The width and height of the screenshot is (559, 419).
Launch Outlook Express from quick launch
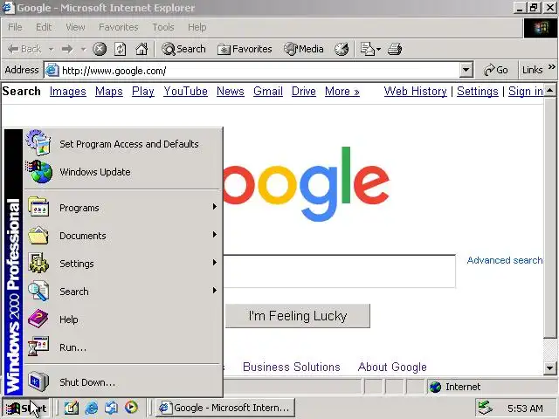[x=112, y=408]
